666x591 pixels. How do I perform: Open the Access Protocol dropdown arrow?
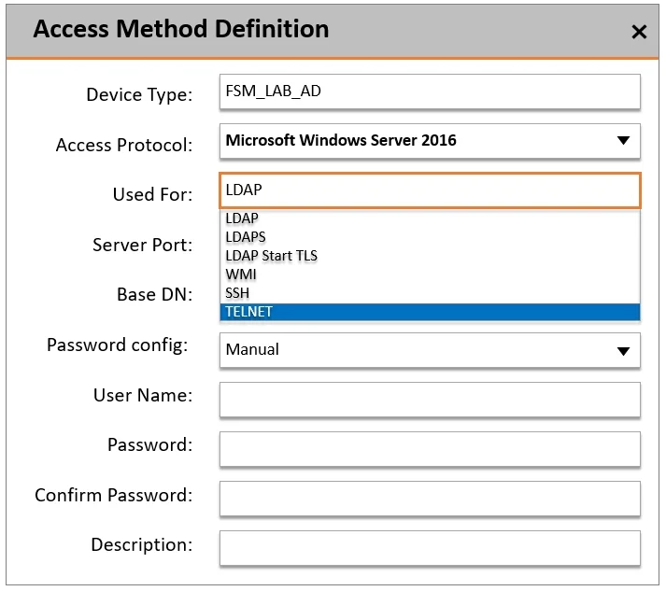[623, 141]
